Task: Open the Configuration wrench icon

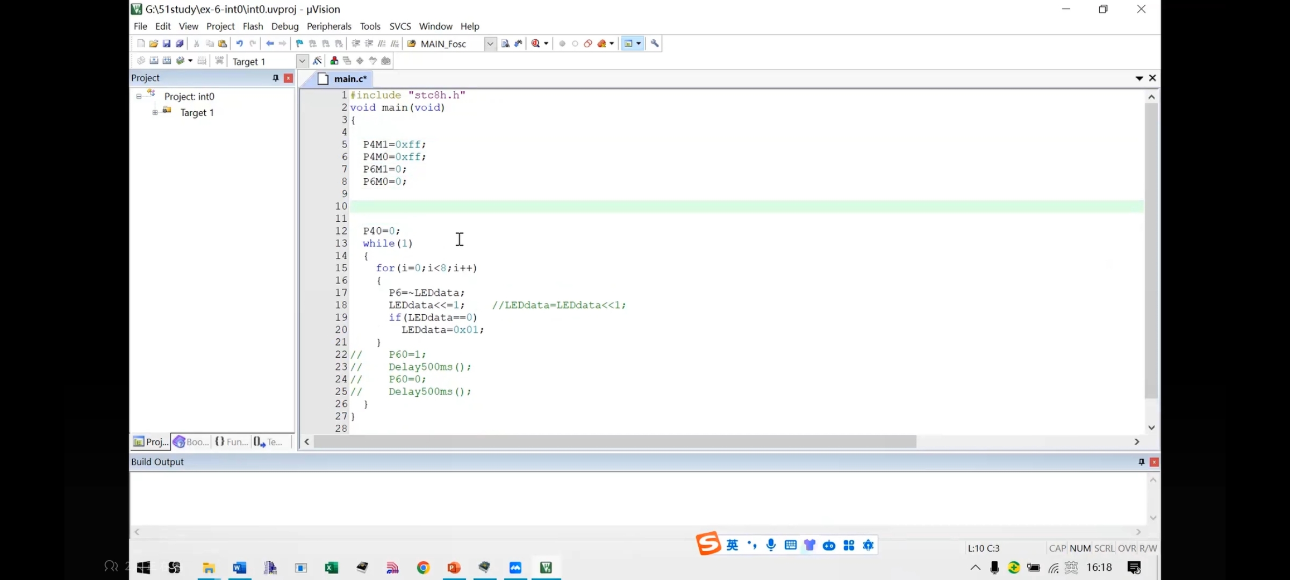Action: (655, 44)
